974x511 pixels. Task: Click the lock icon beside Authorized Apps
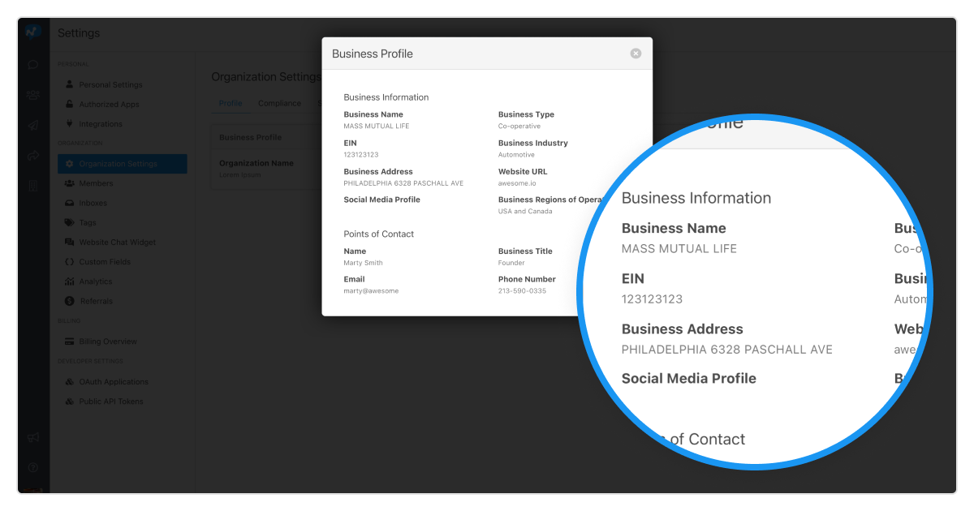coord(70,104)
